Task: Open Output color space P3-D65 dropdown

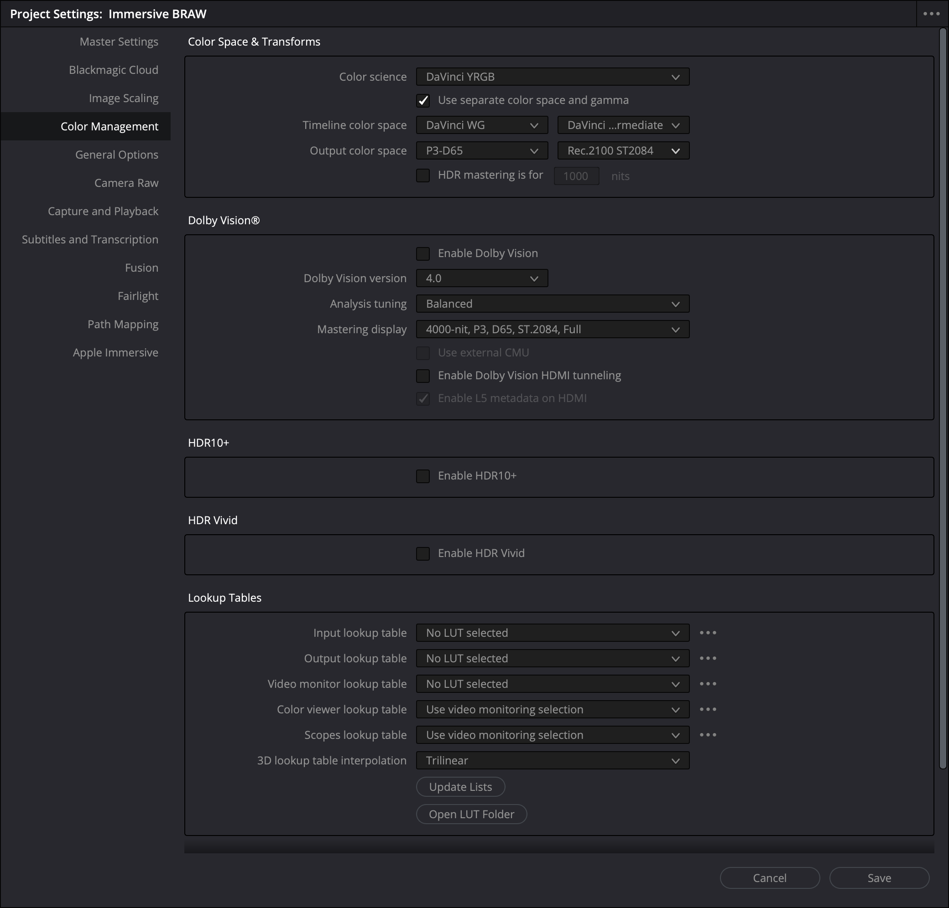Action: coord(482,151)
